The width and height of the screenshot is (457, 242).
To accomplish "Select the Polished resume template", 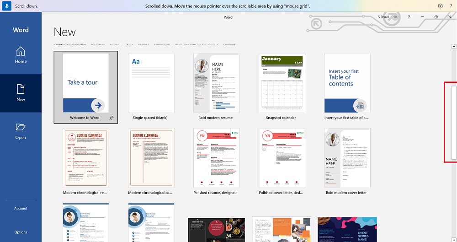I will [217, 162].
